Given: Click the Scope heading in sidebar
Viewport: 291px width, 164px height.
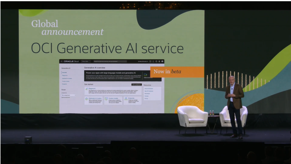Looking at the screenshot, I should click(63, 90).
